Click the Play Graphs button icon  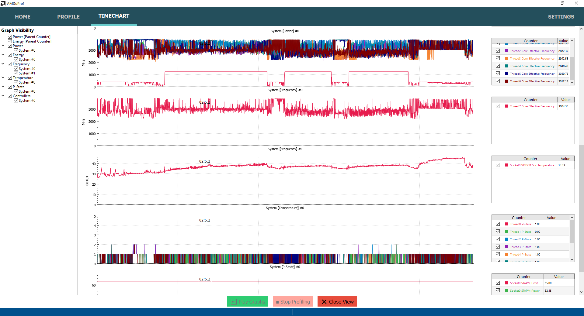tap(234, 302)
